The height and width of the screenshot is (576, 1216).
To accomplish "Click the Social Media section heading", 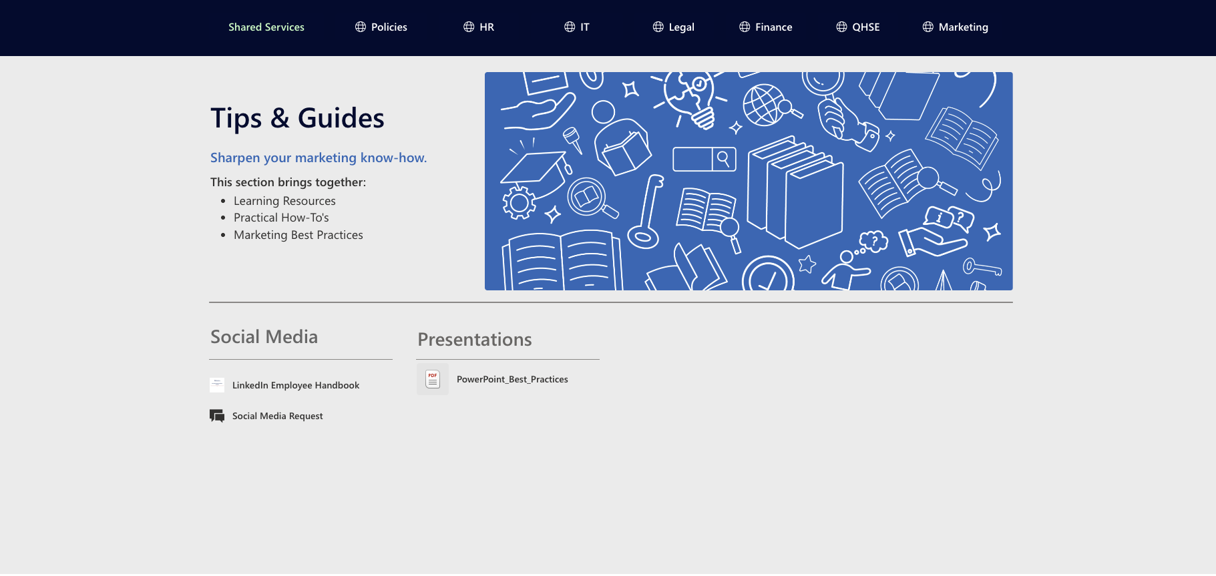I will pyautogui.click(x=264, y=336).
